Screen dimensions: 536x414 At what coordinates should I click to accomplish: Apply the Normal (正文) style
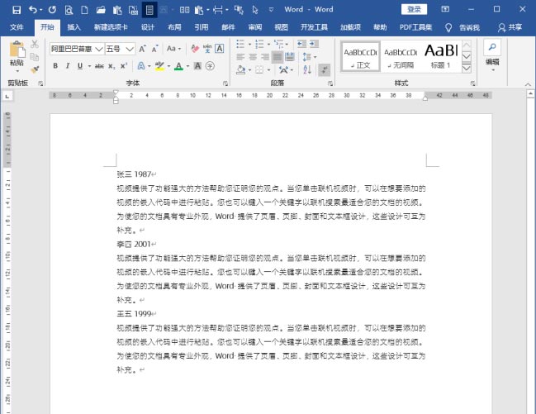pyautogui.click(x=360, y=57)
